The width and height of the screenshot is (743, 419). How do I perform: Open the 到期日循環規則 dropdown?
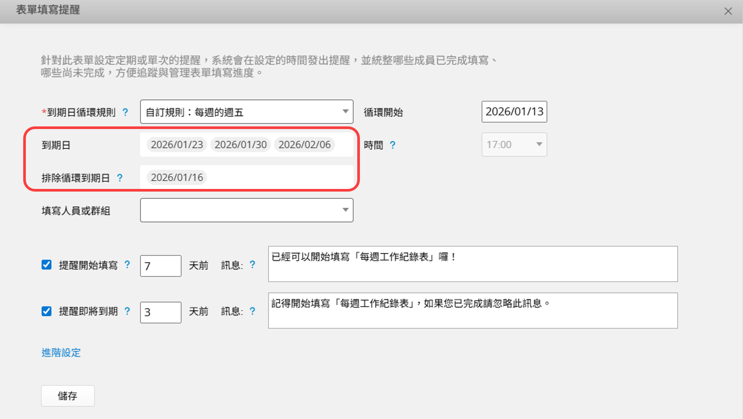tap(246, 112)
